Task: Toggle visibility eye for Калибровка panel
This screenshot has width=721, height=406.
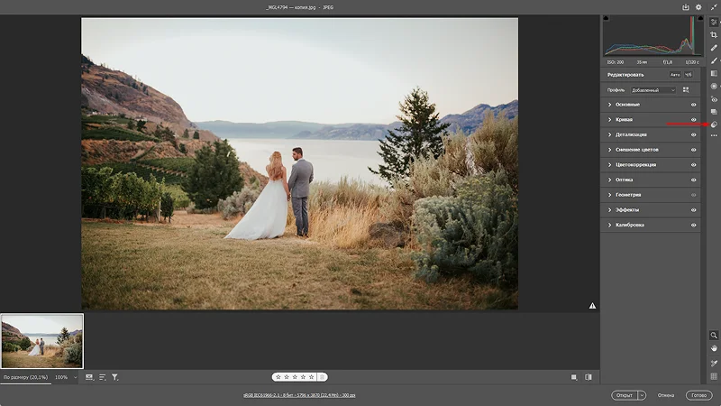Action: [693, 225]
